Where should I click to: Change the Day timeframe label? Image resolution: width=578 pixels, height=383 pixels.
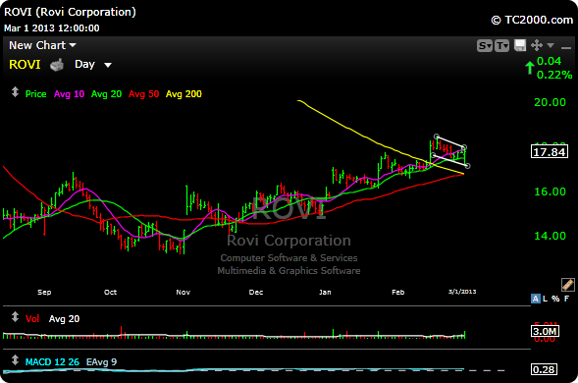84,64
